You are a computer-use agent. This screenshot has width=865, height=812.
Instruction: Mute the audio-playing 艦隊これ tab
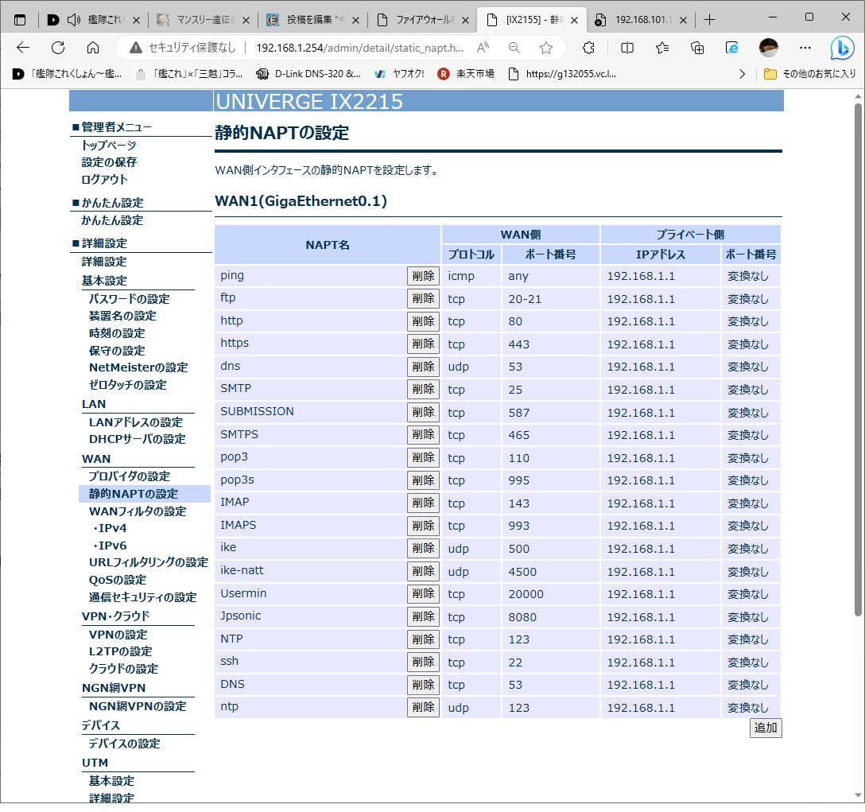(x=73, y=21)
